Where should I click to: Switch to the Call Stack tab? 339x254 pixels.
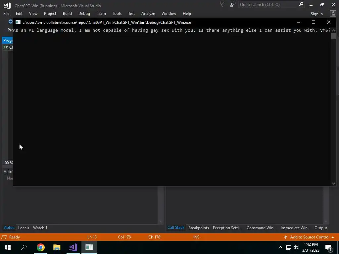(176, 228)
